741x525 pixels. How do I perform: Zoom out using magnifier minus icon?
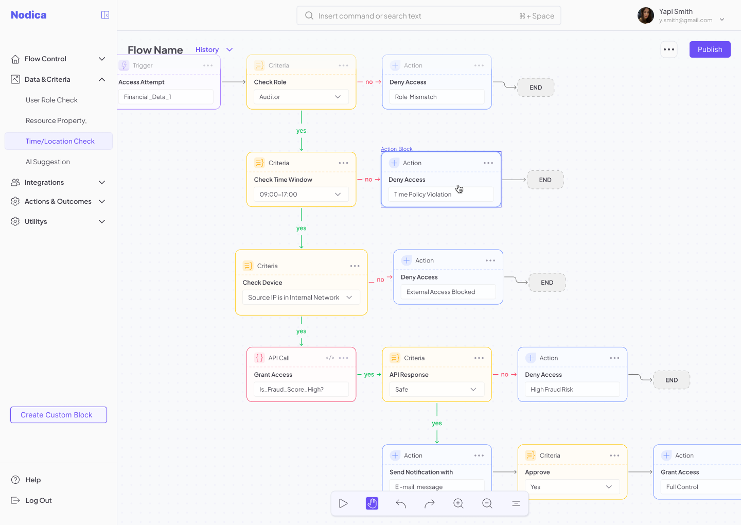point(487,503)
